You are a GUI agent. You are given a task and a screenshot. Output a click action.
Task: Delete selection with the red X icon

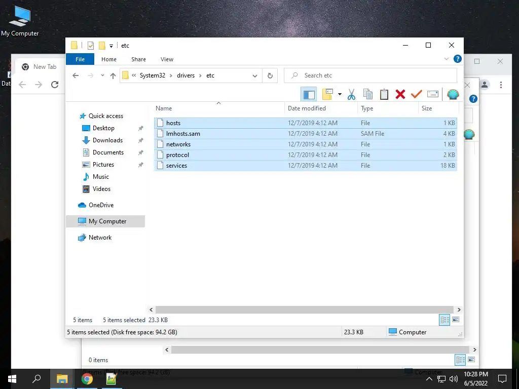[400, 94]
